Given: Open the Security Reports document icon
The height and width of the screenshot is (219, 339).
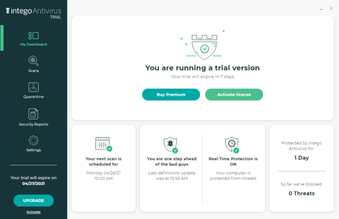Looking at the screenshot, I should click(33, 114).
